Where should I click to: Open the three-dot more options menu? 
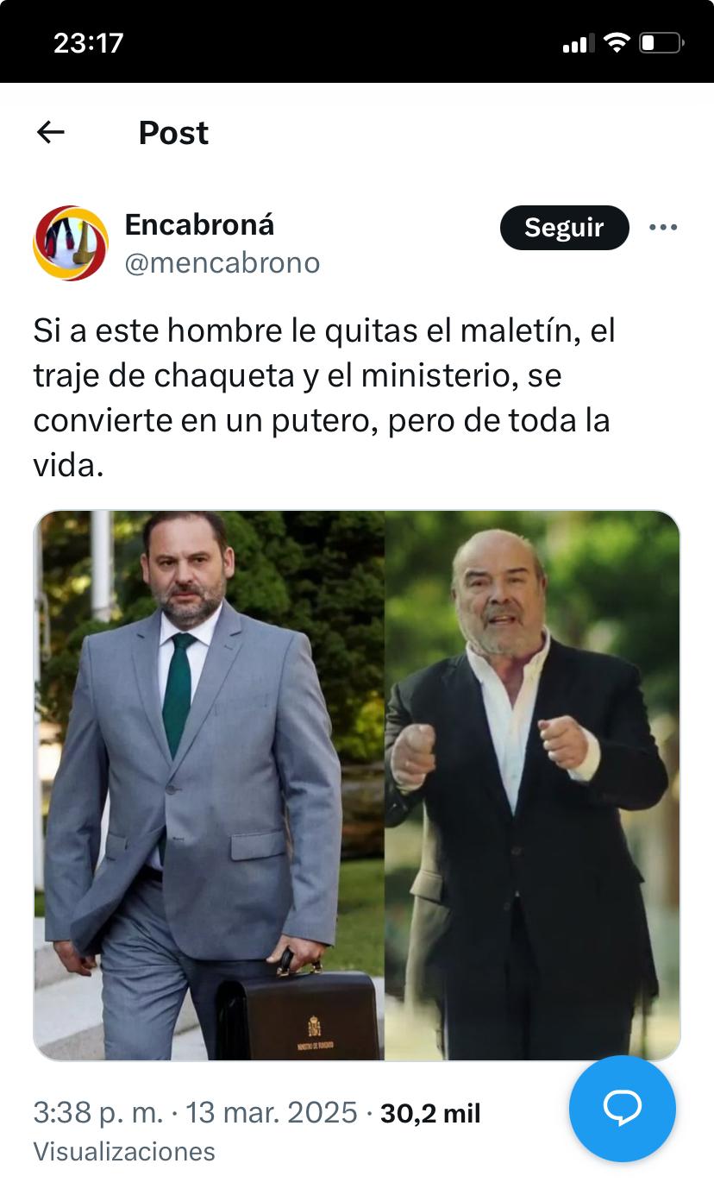(x=663, y=228)
